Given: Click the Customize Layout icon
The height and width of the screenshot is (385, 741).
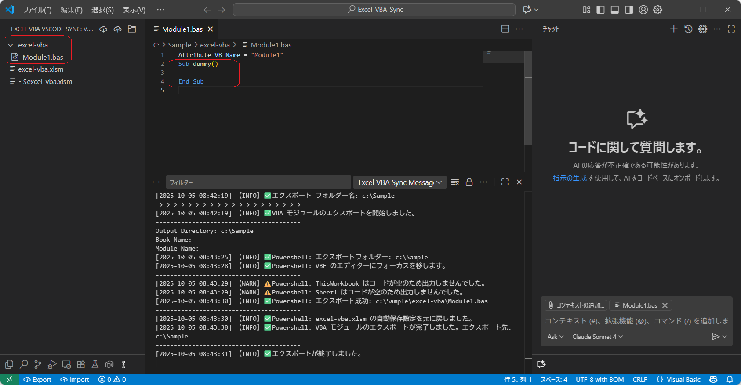Looking at the screenshot, I should click(x=586, y=10).
